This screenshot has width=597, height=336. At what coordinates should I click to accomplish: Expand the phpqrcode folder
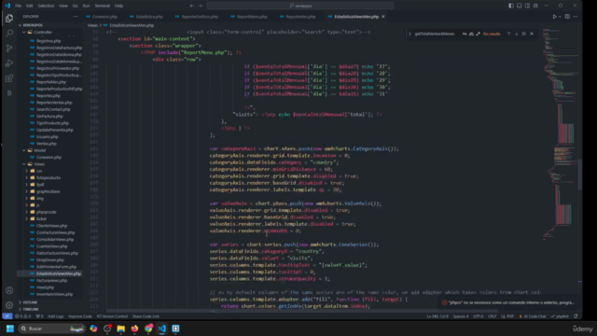click(27, 212)
